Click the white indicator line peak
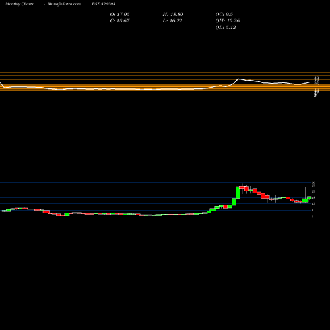This screenshot has width=330, height=330. click(238, 79)
